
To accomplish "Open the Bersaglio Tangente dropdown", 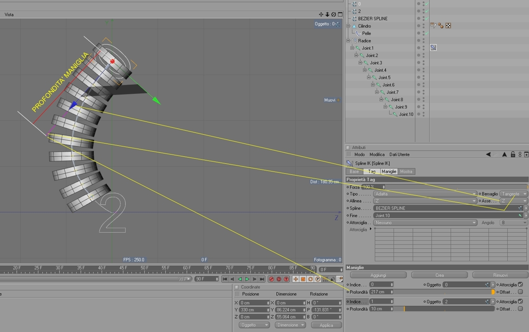I will (x=513, y=194).
